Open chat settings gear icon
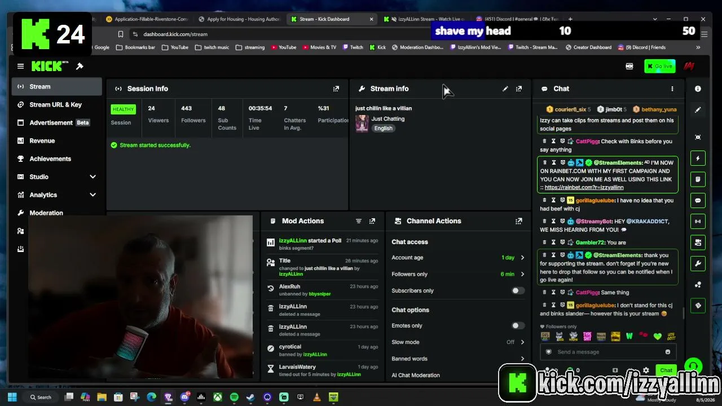The image size is (722, 406). (646, 370)
